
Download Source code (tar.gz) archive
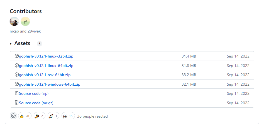tap(36, 103)
